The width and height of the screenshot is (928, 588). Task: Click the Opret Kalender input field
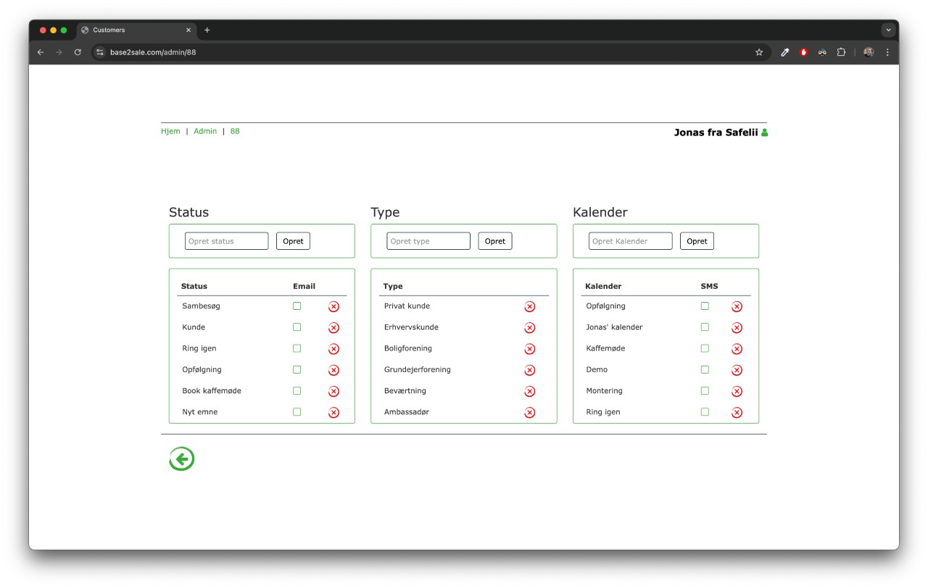point(630,241)
